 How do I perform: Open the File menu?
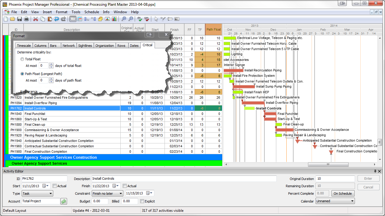click(x=14, y=12)
